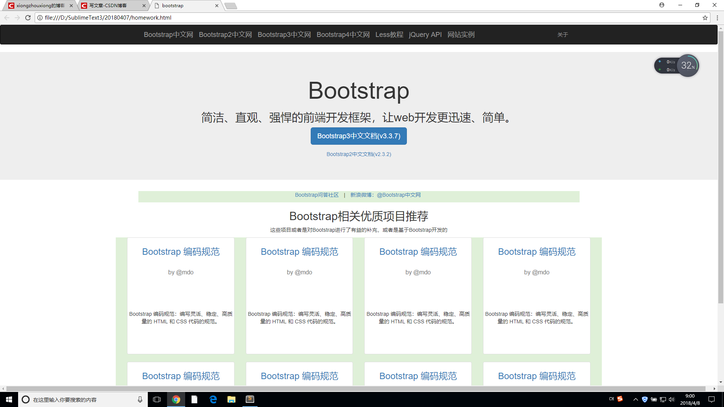Click the Chrome user profile icon

(662, 5)
